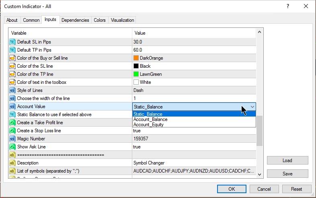Click the scrollbar up arrow
Image resolution: width=316 pixels, height=198 pixels.
[260, 32]
